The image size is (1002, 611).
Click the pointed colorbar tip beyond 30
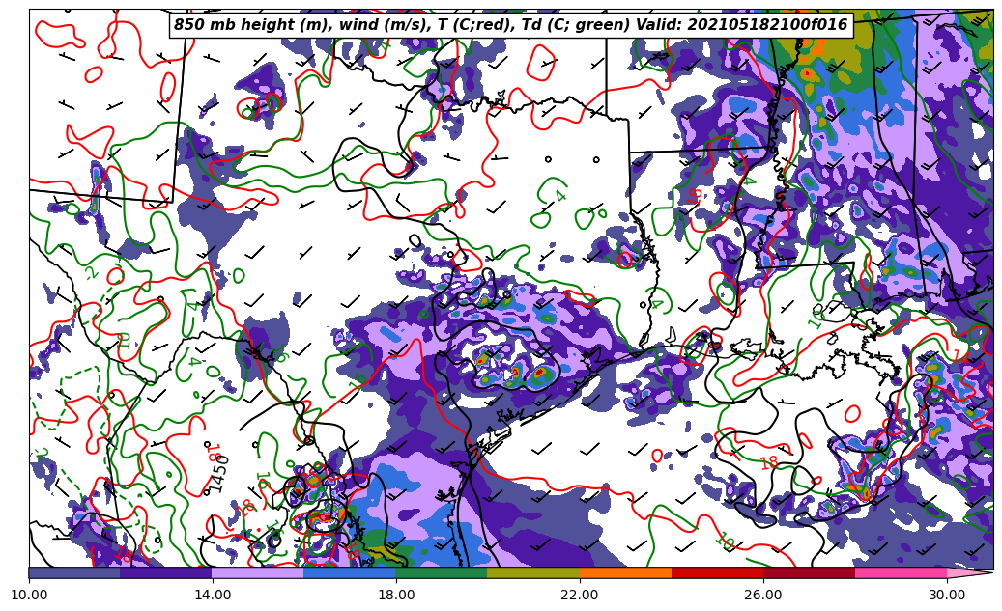[x=968, y=572]
